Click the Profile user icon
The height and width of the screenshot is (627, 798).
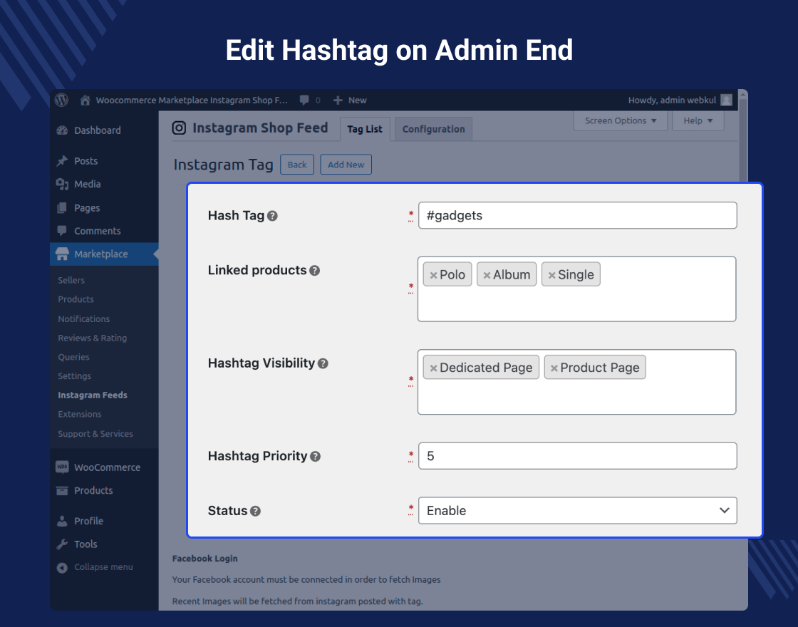[x=62, y=521]
